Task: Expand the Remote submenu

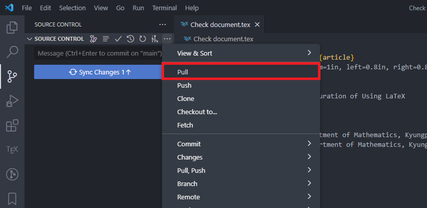Action: coord(241,197)
